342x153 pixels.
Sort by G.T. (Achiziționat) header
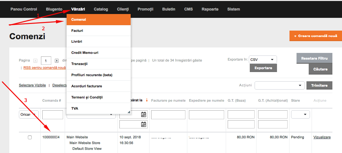[x=273, y=100]
